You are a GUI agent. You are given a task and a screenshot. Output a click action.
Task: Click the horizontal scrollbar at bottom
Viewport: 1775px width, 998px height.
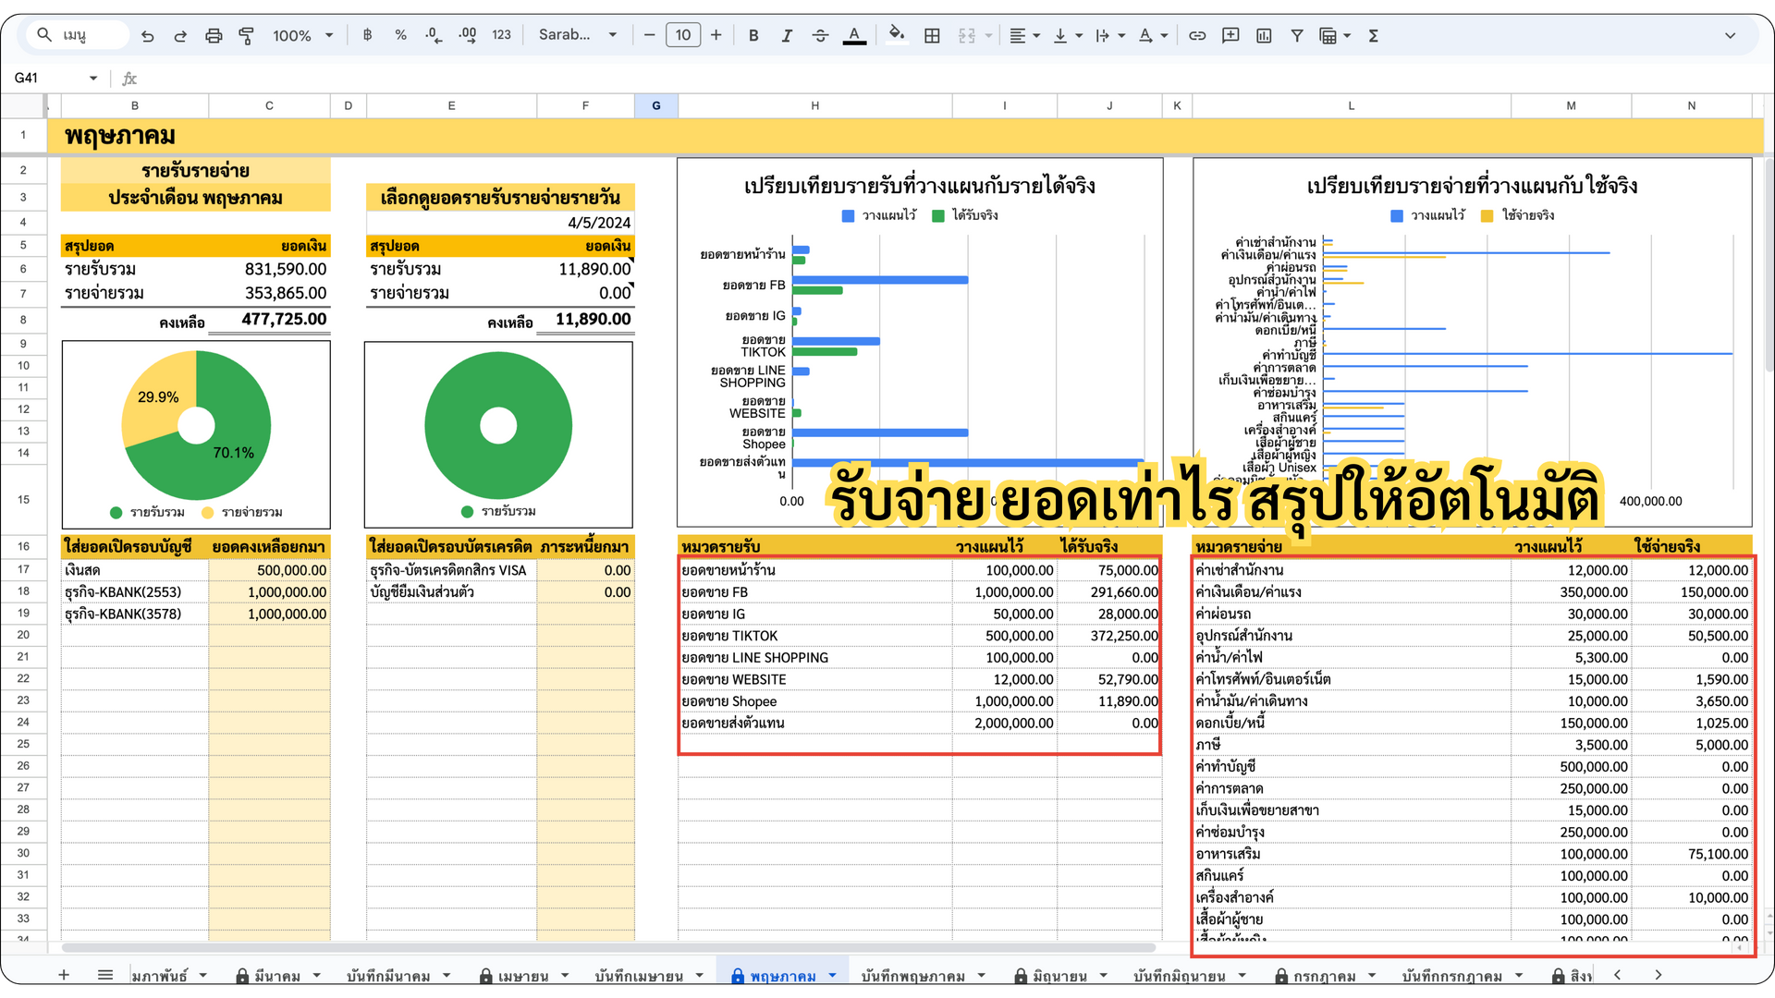pos(608,947)
